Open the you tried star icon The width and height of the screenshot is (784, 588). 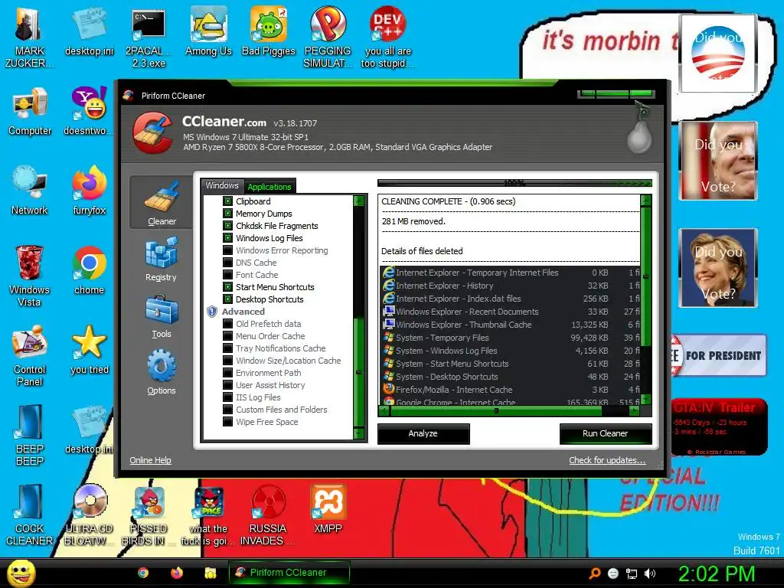click(x=89, y=350)
